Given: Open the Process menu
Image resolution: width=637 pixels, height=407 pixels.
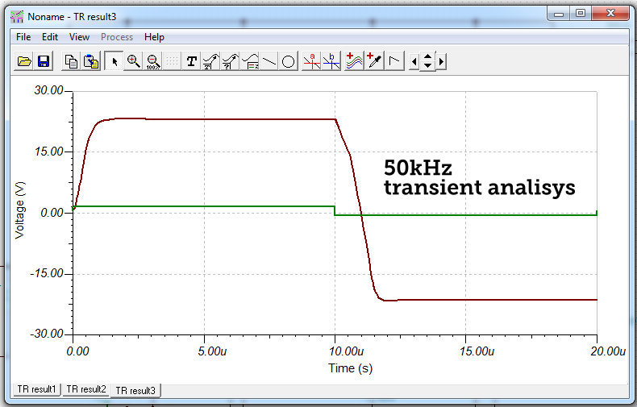Looking at the screenshot, I should [117, 37].
